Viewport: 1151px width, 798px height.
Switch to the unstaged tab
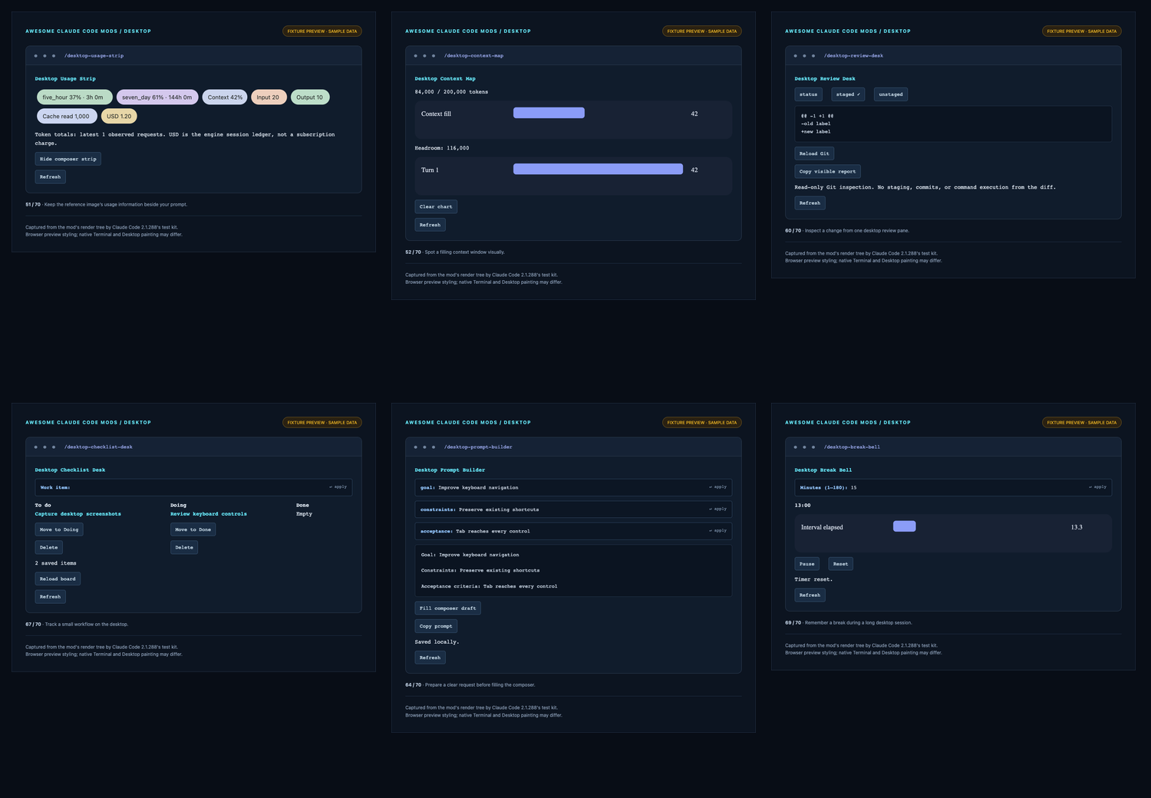(x=891, y=94)
